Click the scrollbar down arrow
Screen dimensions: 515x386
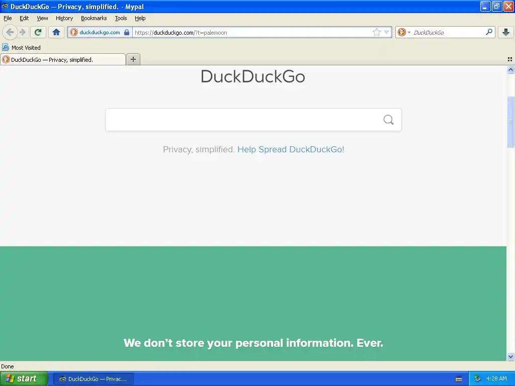(510, 356)
